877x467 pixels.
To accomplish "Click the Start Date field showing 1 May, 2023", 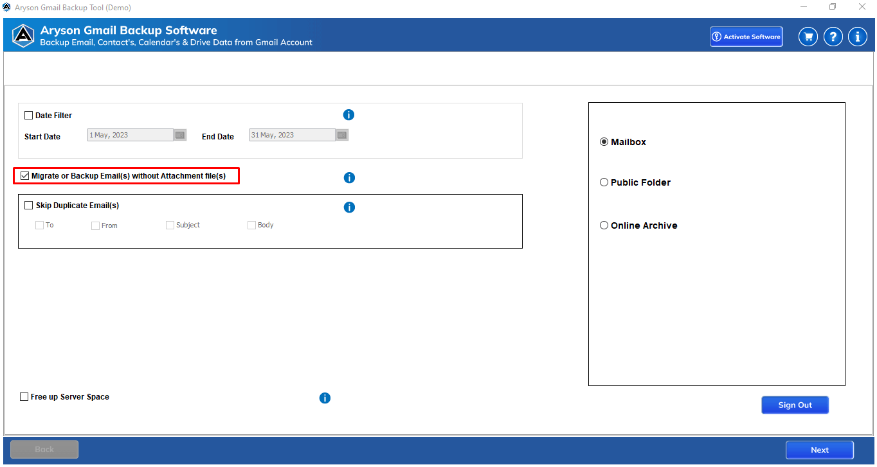I will 131,135.
